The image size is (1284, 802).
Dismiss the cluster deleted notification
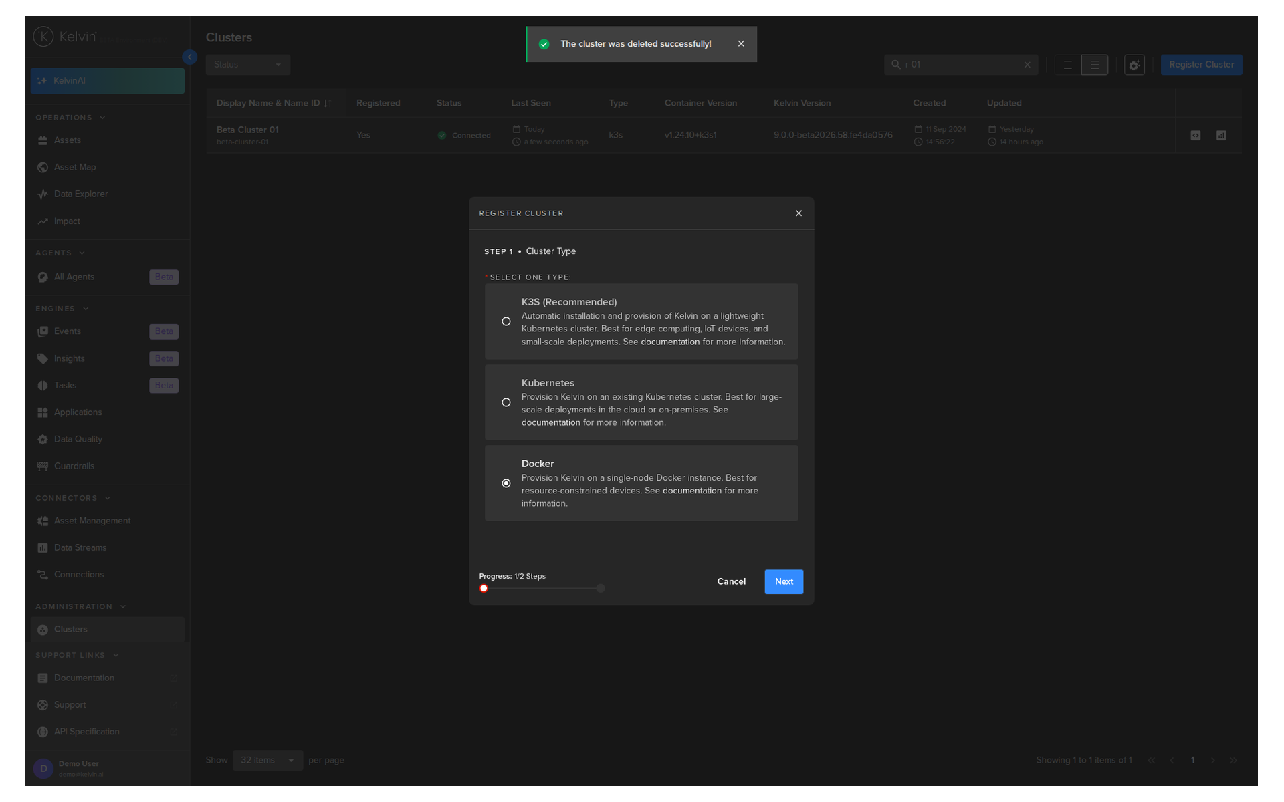pyautogui.click(x=741, y=44)
